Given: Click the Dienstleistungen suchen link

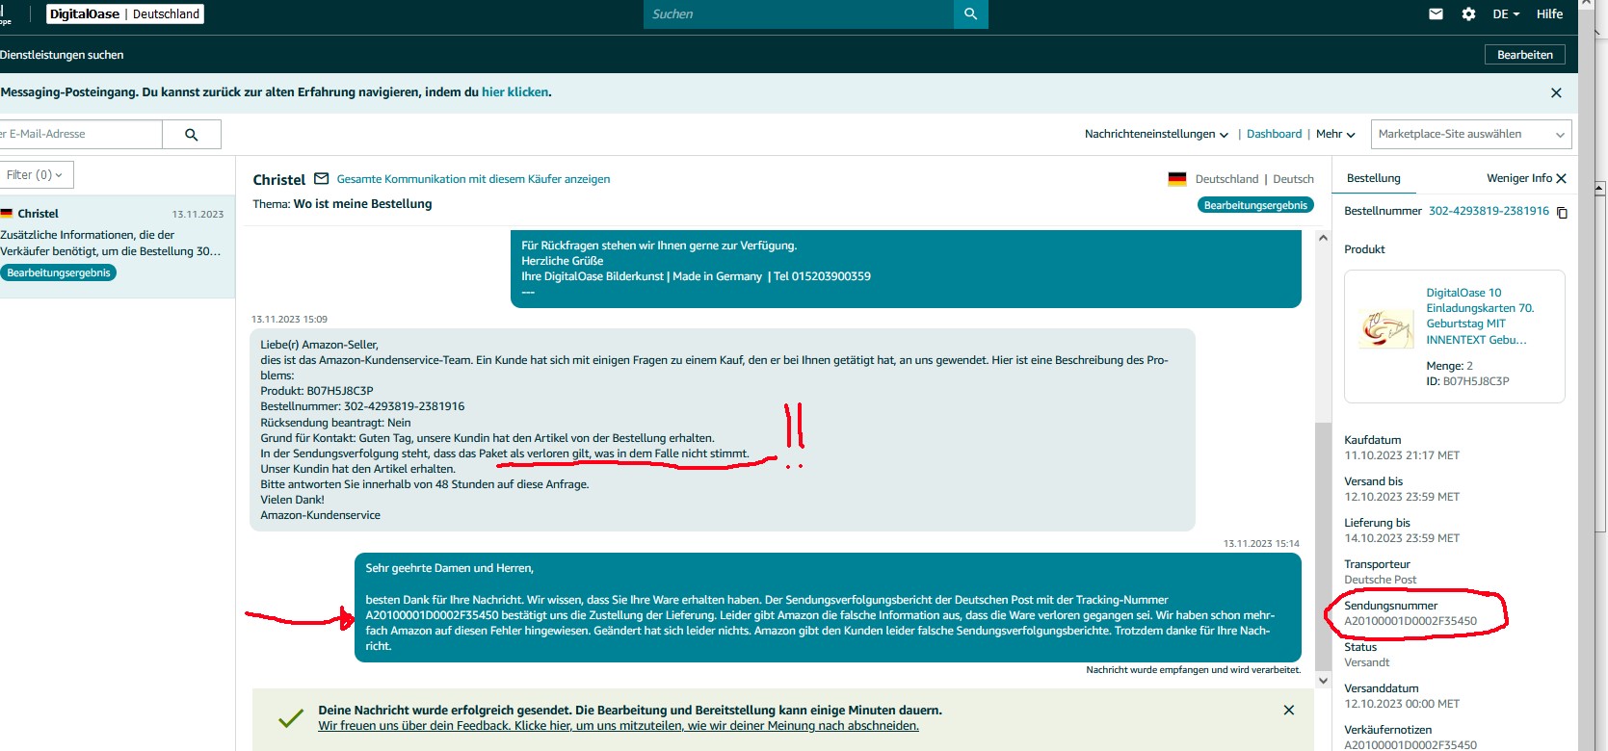Looking at the screenshot, I should click(62, 55).
